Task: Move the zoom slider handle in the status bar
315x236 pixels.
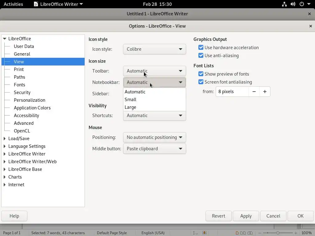Action: pos(278,233)
